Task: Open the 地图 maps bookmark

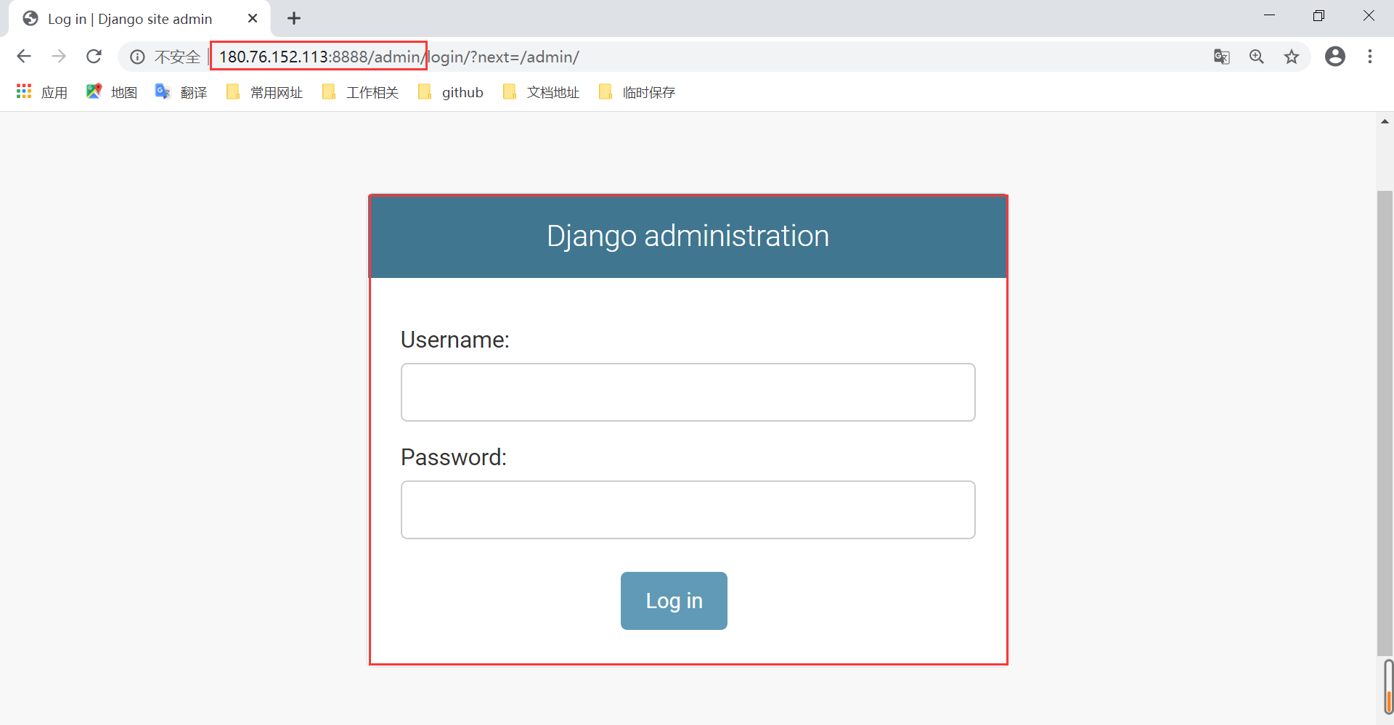Action: 112,92
